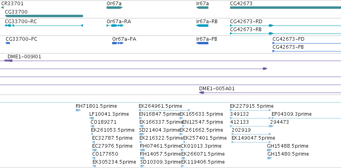Click the EK165633.5prime EST
This screenshot has height=168, width=341.
coord(182,118)
